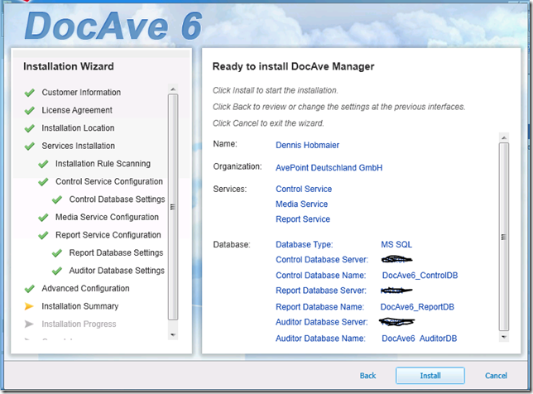Click wizard step list scrollbar thumb

[173, 207]
